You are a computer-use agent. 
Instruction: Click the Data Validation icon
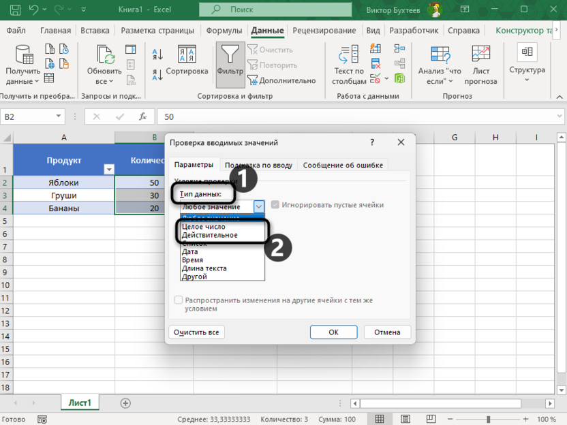coord(376,78)
